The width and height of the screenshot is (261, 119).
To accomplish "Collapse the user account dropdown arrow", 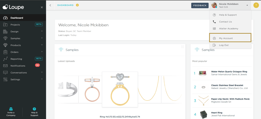I will coord(247,5).
